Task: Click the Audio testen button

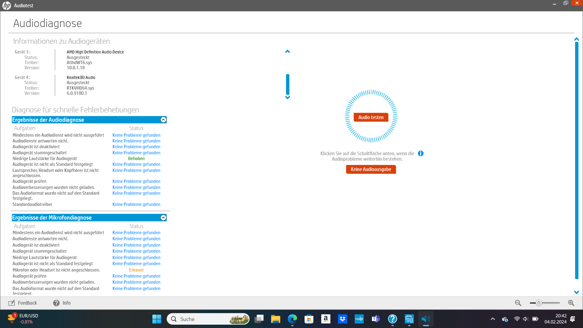Action: pyautogui.click(x=371, y=117)
